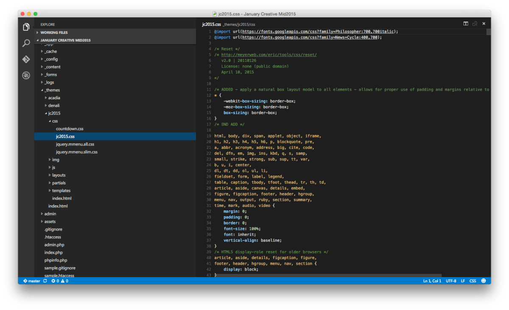Split the editor with the split icon
509x310 pixels.
point(466,24)
